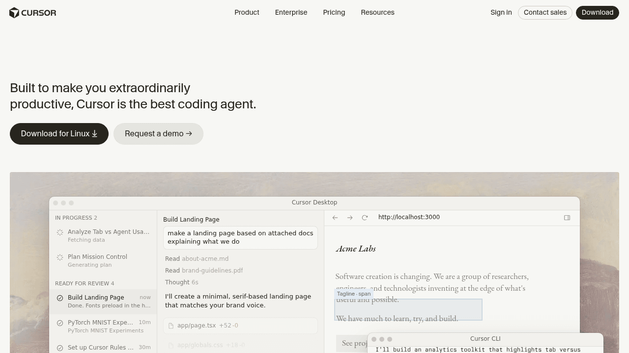Viewport: 629px width, 353px height.
Task: Open the Build Landing Page task
Action: [x=103, y=301]
